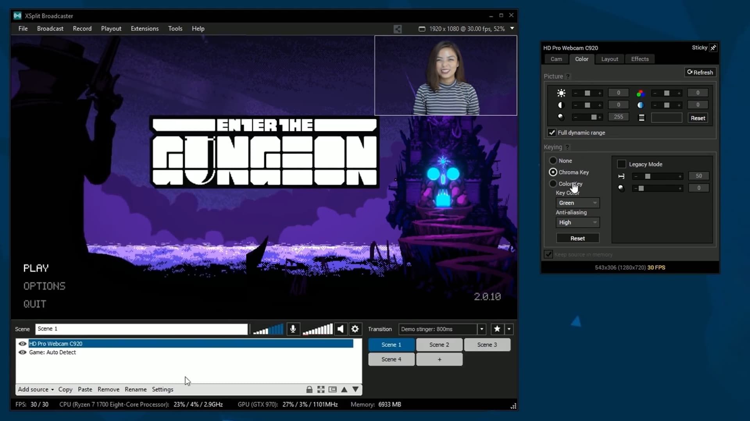Click the Refresh button
The width and height of the screenshot is (750, 421).
point(700,72)
